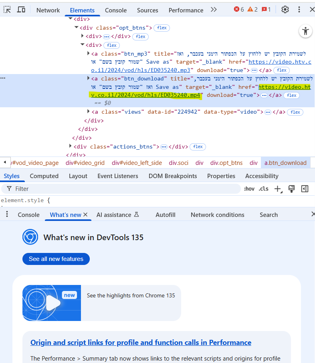Click the styles Filter input field
The height and width of the screenshot is (363, 315).
coord(120,189)
